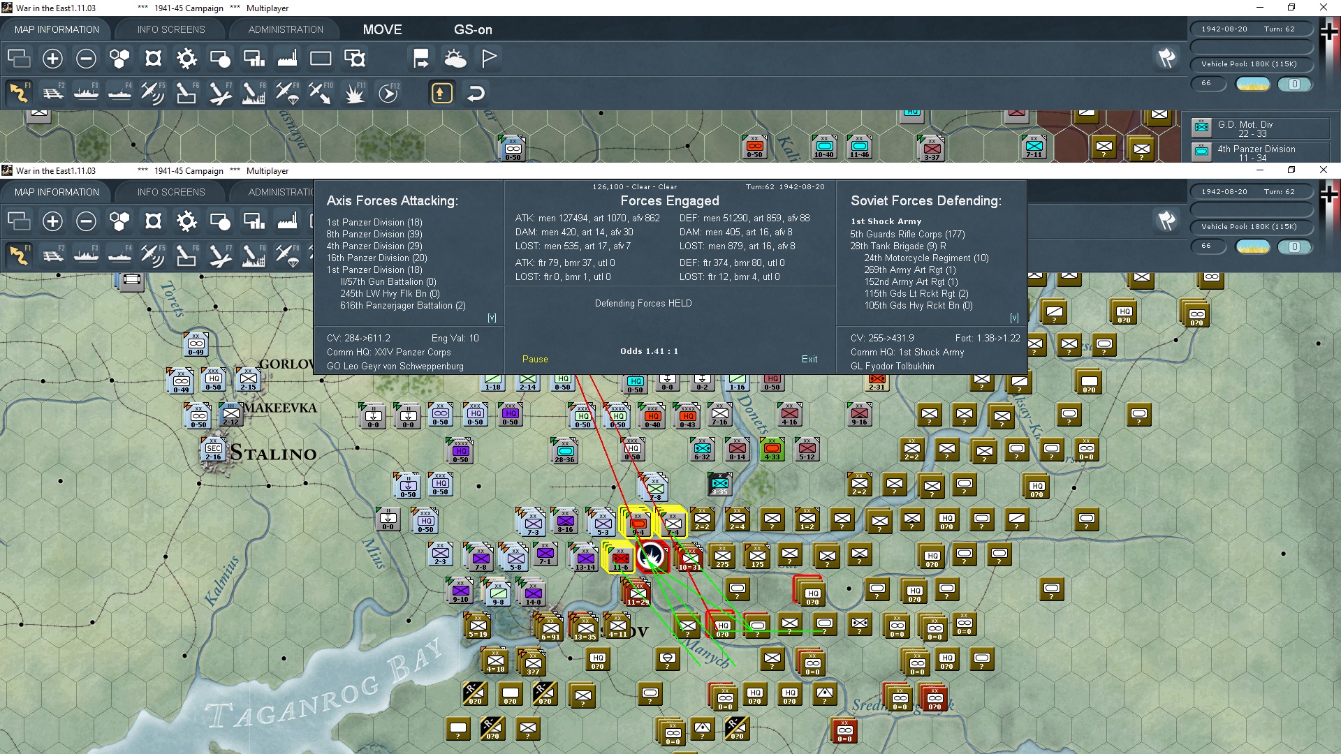Expand Soviet defending forces list [v]

[x=1014, y=318]
